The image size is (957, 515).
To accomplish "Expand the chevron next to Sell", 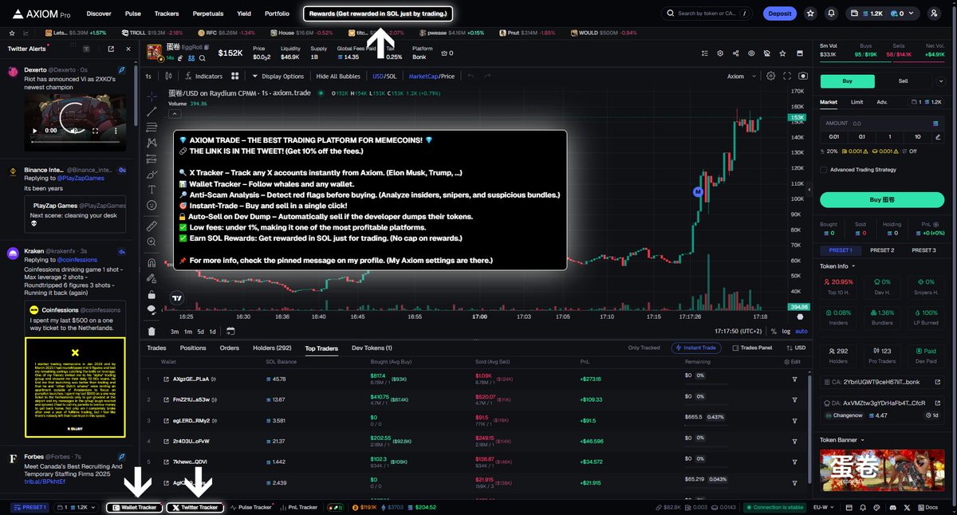I will tap(941, 81).
